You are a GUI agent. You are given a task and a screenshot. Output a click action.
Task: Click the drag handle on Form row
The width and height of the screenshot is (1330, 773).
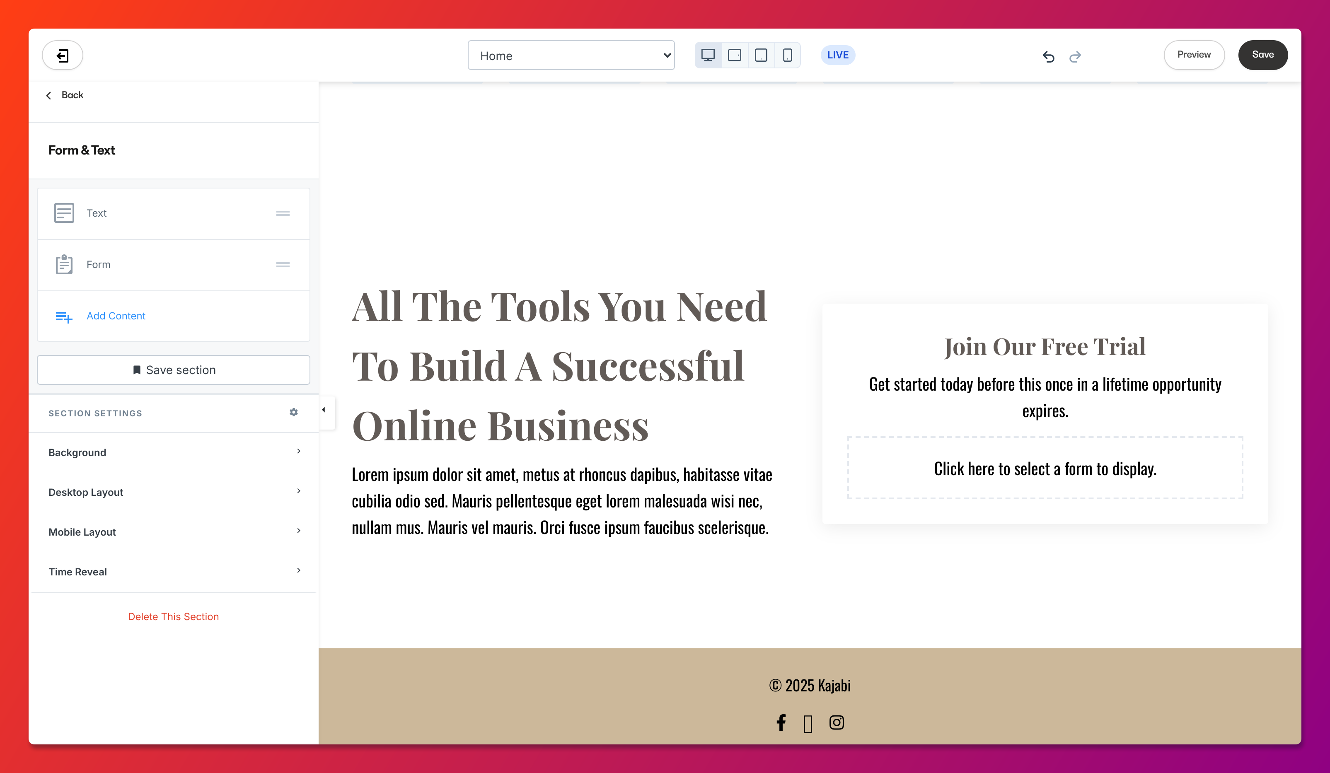(283, 264)
